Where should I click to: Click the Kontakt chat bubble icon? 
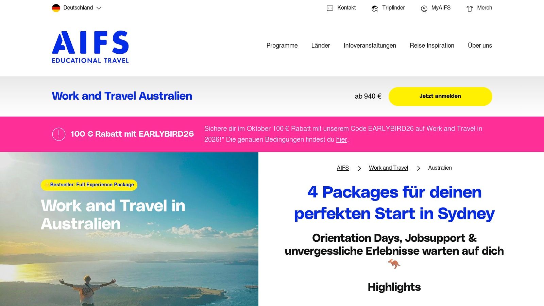click(x=330, y=8)
